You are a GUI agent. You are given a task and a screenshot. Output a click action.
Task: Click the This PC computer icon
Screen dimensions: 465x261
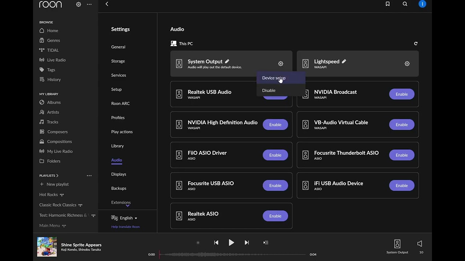click(174, 43)
